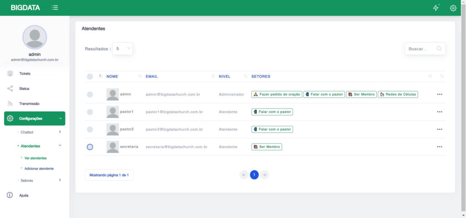The width and height of the screenshot is (466, 218).
Task: Click 'Ser Membro' tag on secretaria row
Action: point(267,147)
